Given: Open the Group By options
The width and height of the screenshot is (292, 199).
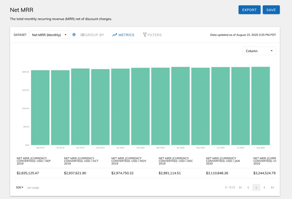Looking at the screenshot, I should click(92, 35).
